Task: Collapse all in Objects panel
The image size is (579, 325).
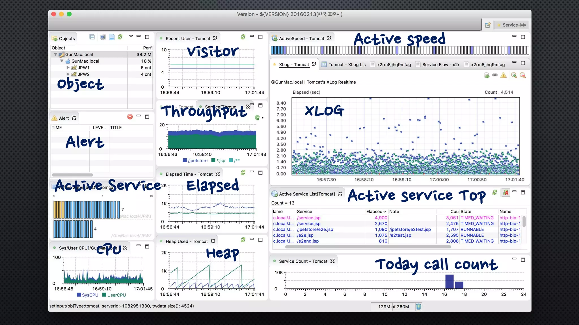Action: tap(92, 37)
